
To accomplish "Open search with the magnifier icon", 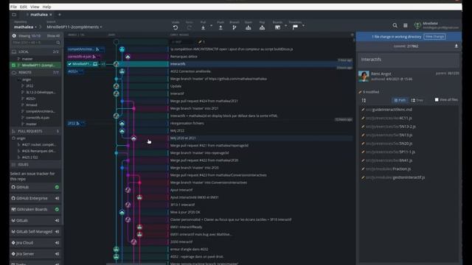I will tap(395, 26).
